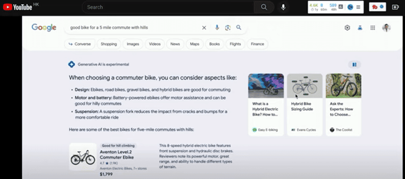405x179 pixels.
Task: Open the extension hamburger menu
Action: click(358, 7)
